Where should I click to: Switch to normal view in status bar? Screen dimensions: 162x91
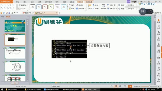click(116, 86)
